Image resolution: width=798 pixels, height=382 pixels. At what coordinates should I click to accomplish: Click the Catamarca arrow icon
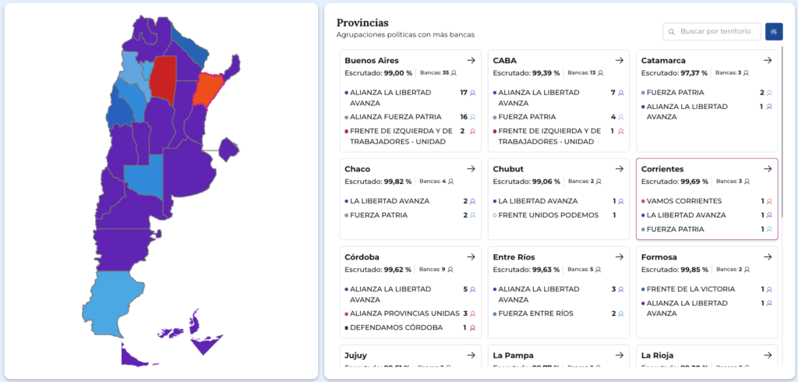(768, 60)
